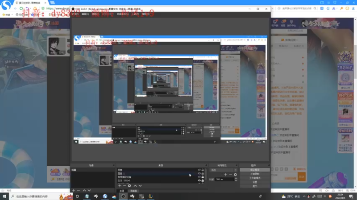Switch to 来源 tab at bottom
This screenshot has height=200, width=357.
coord(122,191)
